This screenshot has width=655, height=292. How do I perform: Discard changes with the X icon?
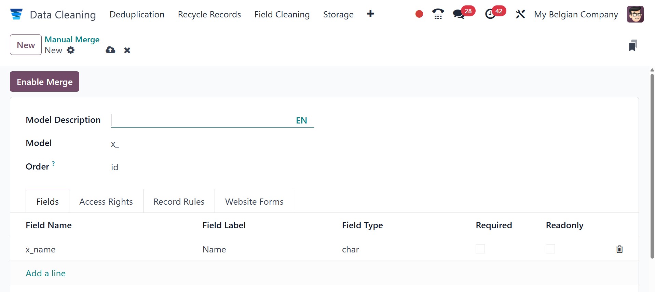coord(127,50)
